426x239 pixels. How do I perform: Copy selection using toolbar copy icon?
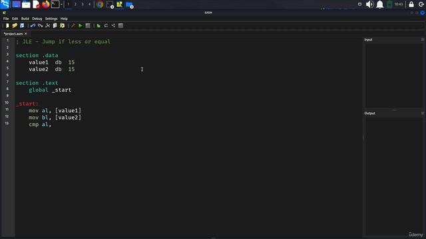[x=55, y=25]
